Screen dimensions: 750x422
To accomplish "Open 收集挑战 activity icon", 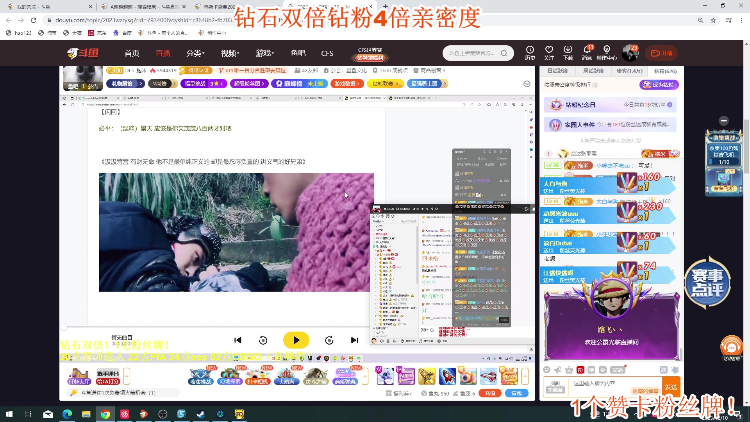I will coord(201,376).
